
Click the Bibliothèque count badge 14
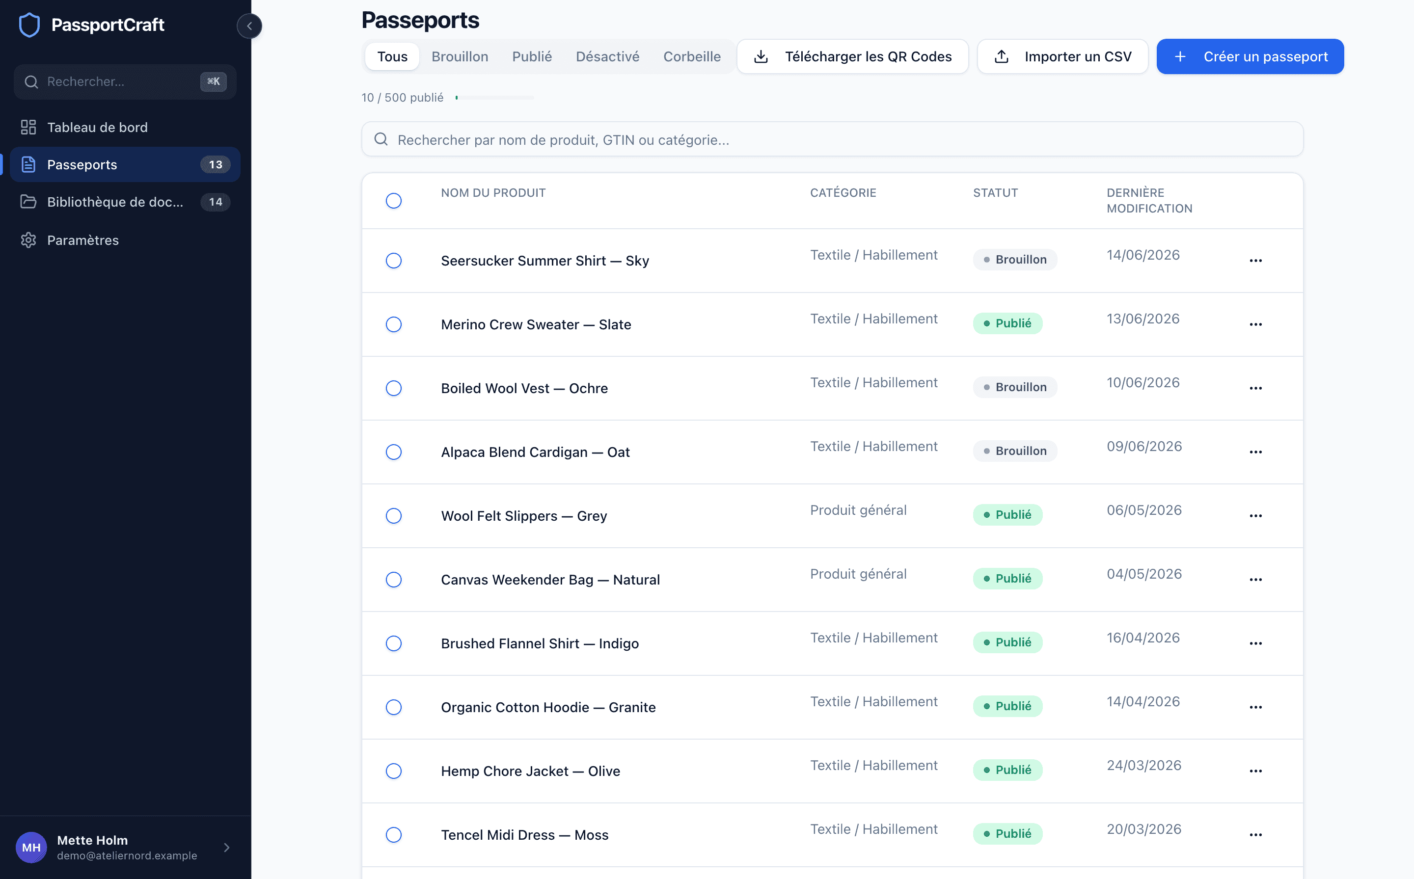pyautogui.click(x=216, y=202)
